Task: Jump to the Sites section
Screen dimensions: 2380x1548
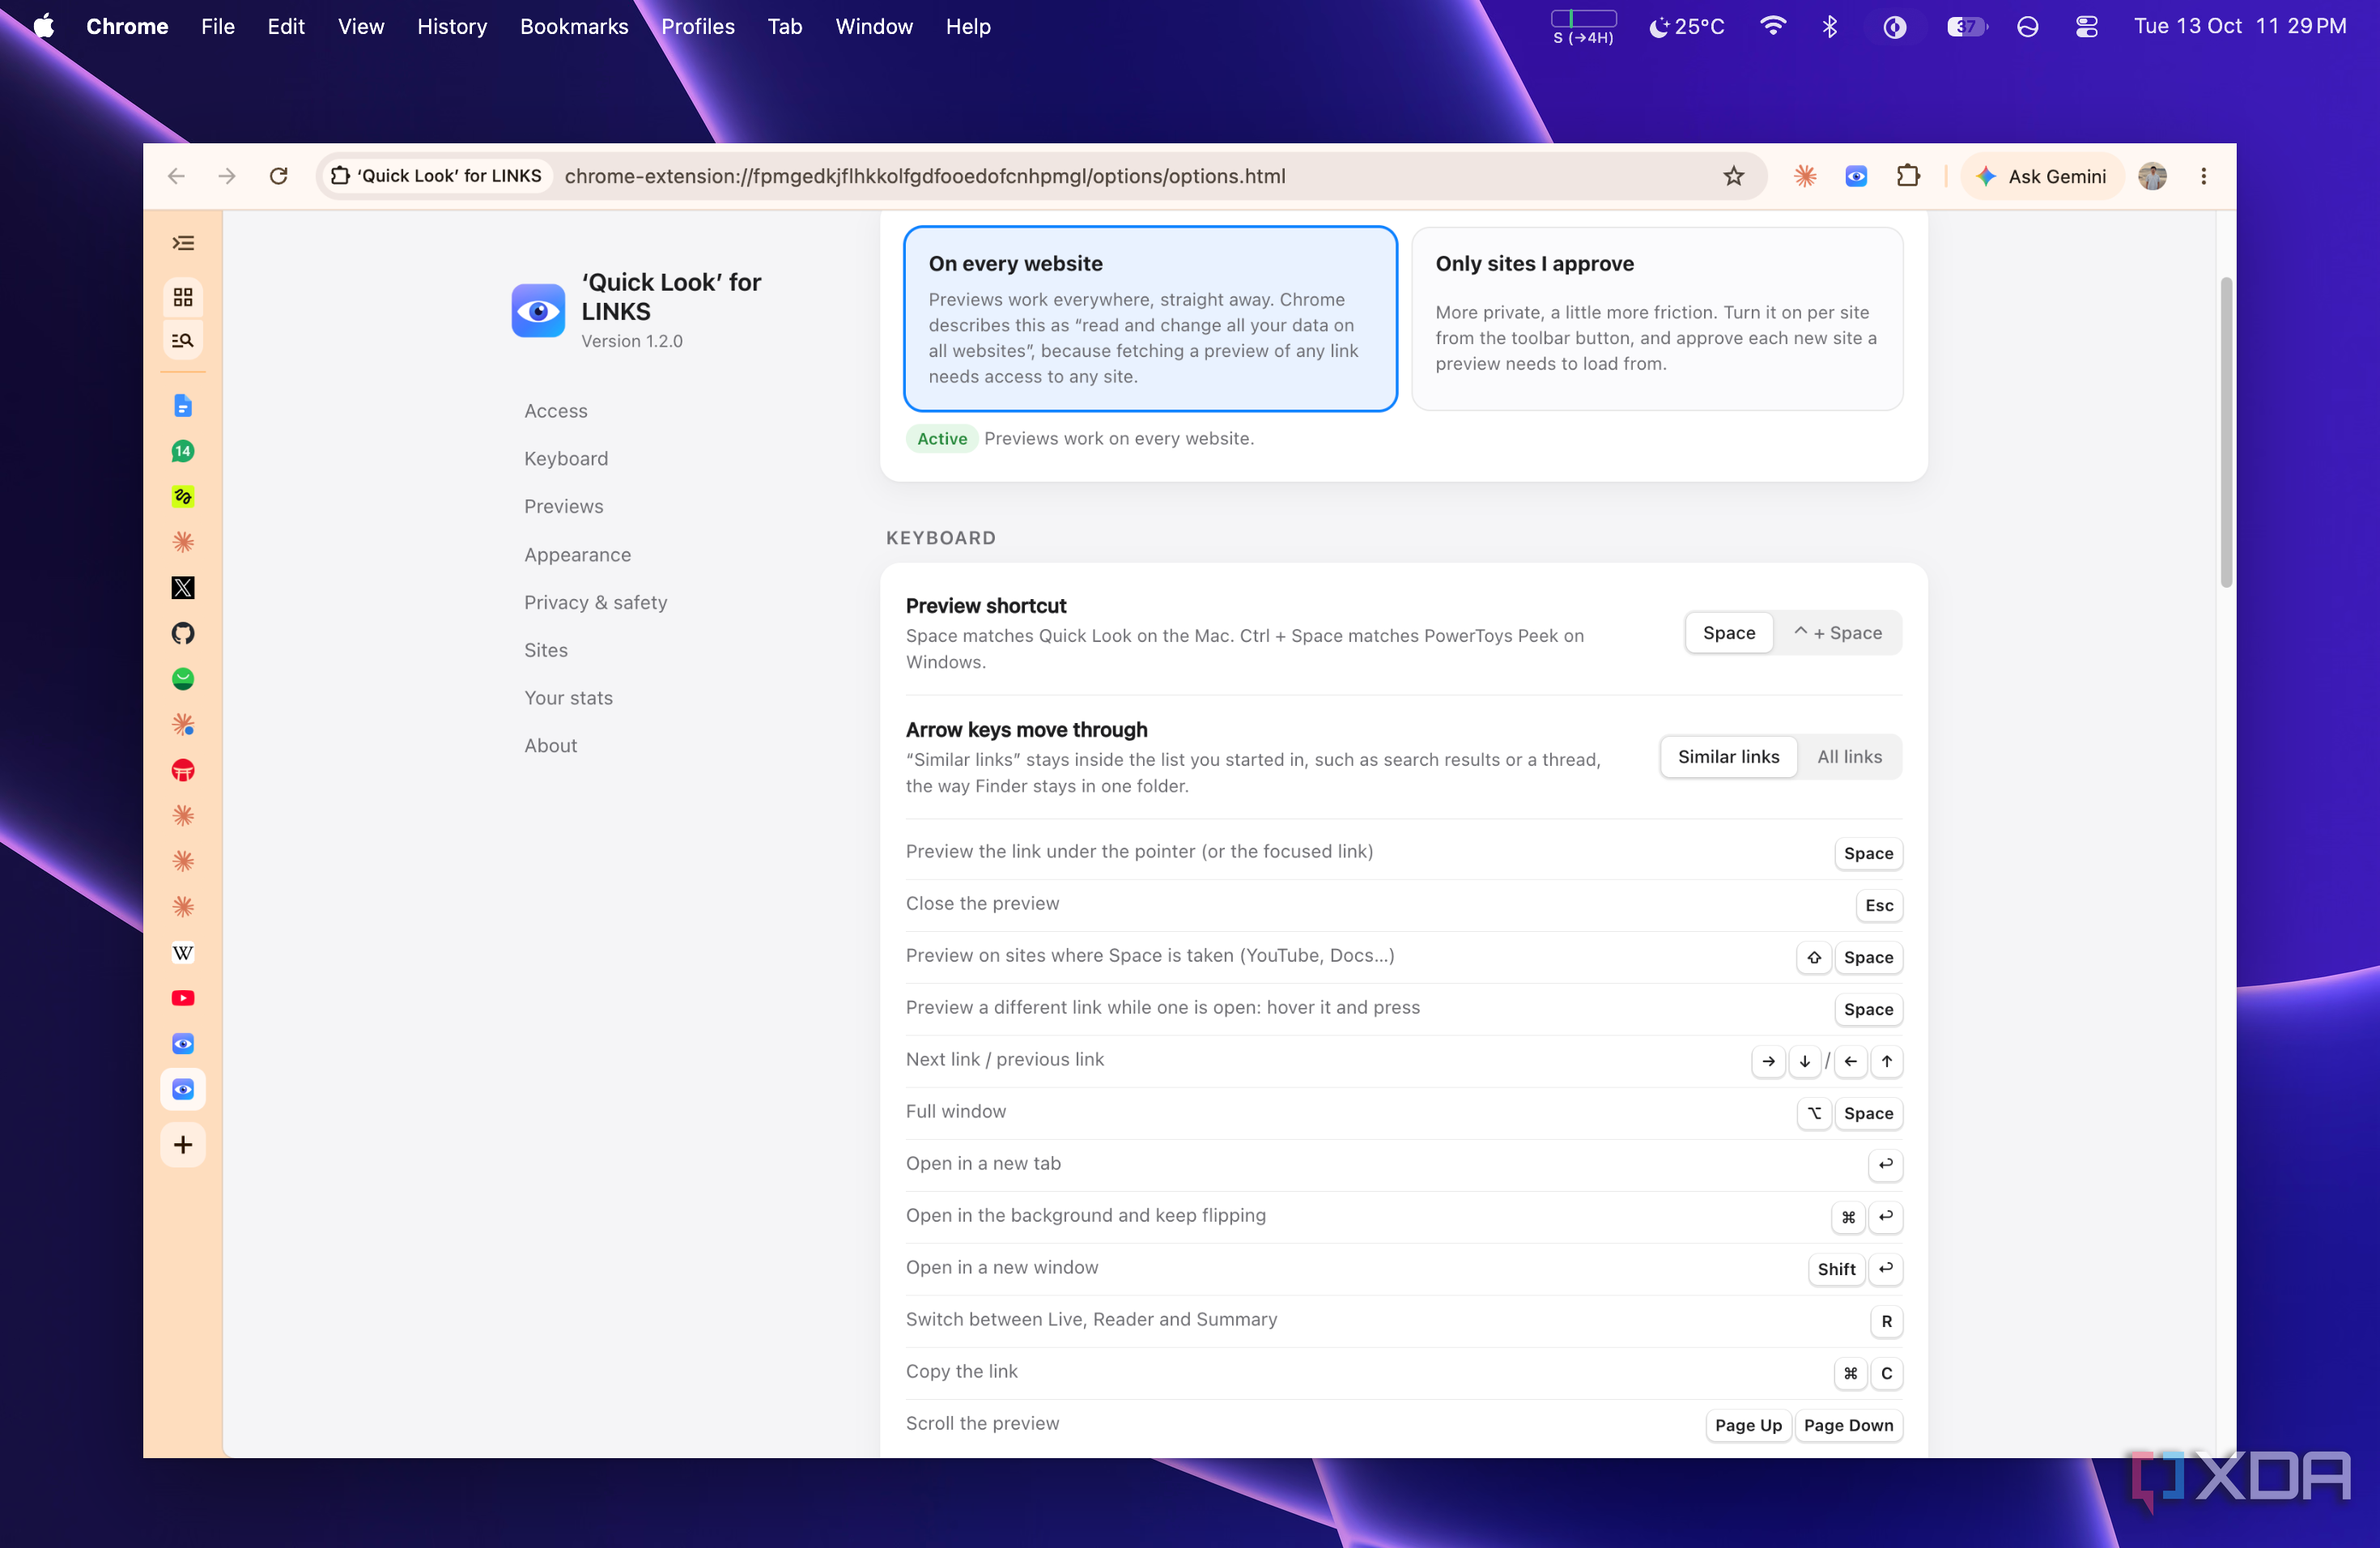Action: pos(545,650)
